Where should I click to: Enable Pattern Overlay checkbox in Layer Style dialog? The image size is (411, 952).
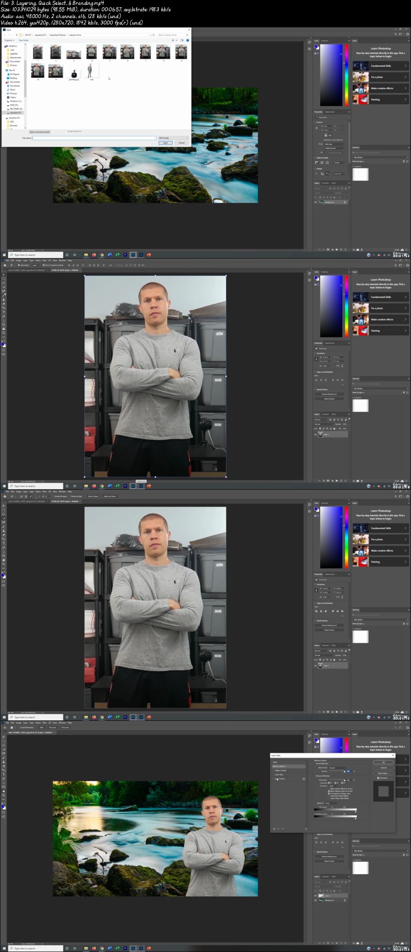274,770
